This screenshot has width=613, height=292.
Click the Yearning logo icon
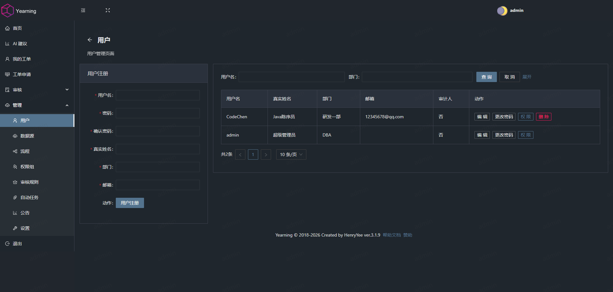pos(8,11)
